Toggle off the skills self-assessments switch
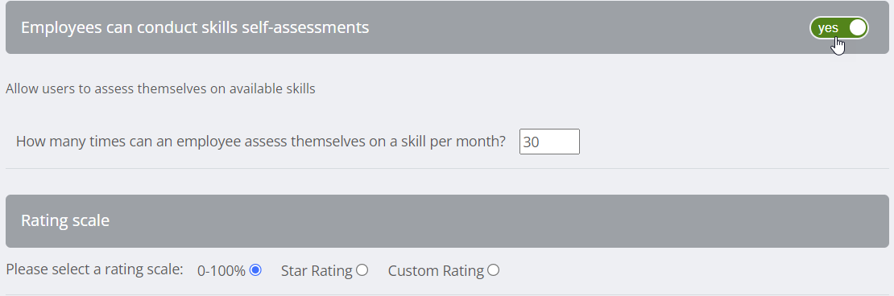894x296 pixels. click(838, 28)
